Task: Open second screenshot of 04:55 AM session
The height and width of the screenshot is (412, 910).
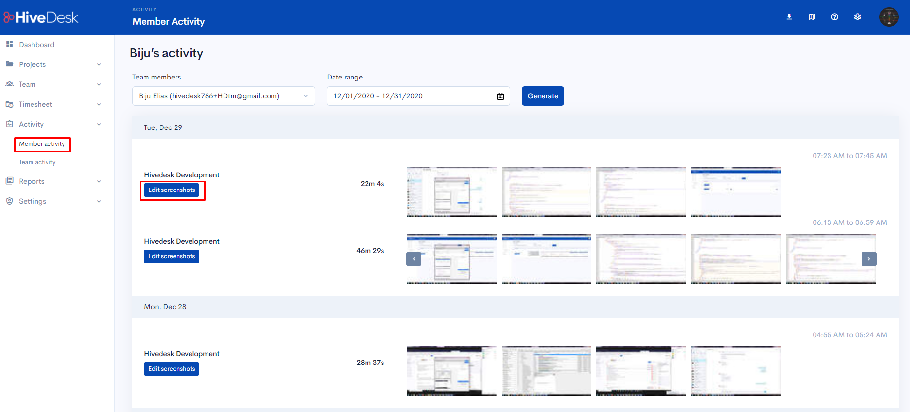Action: 546,371
